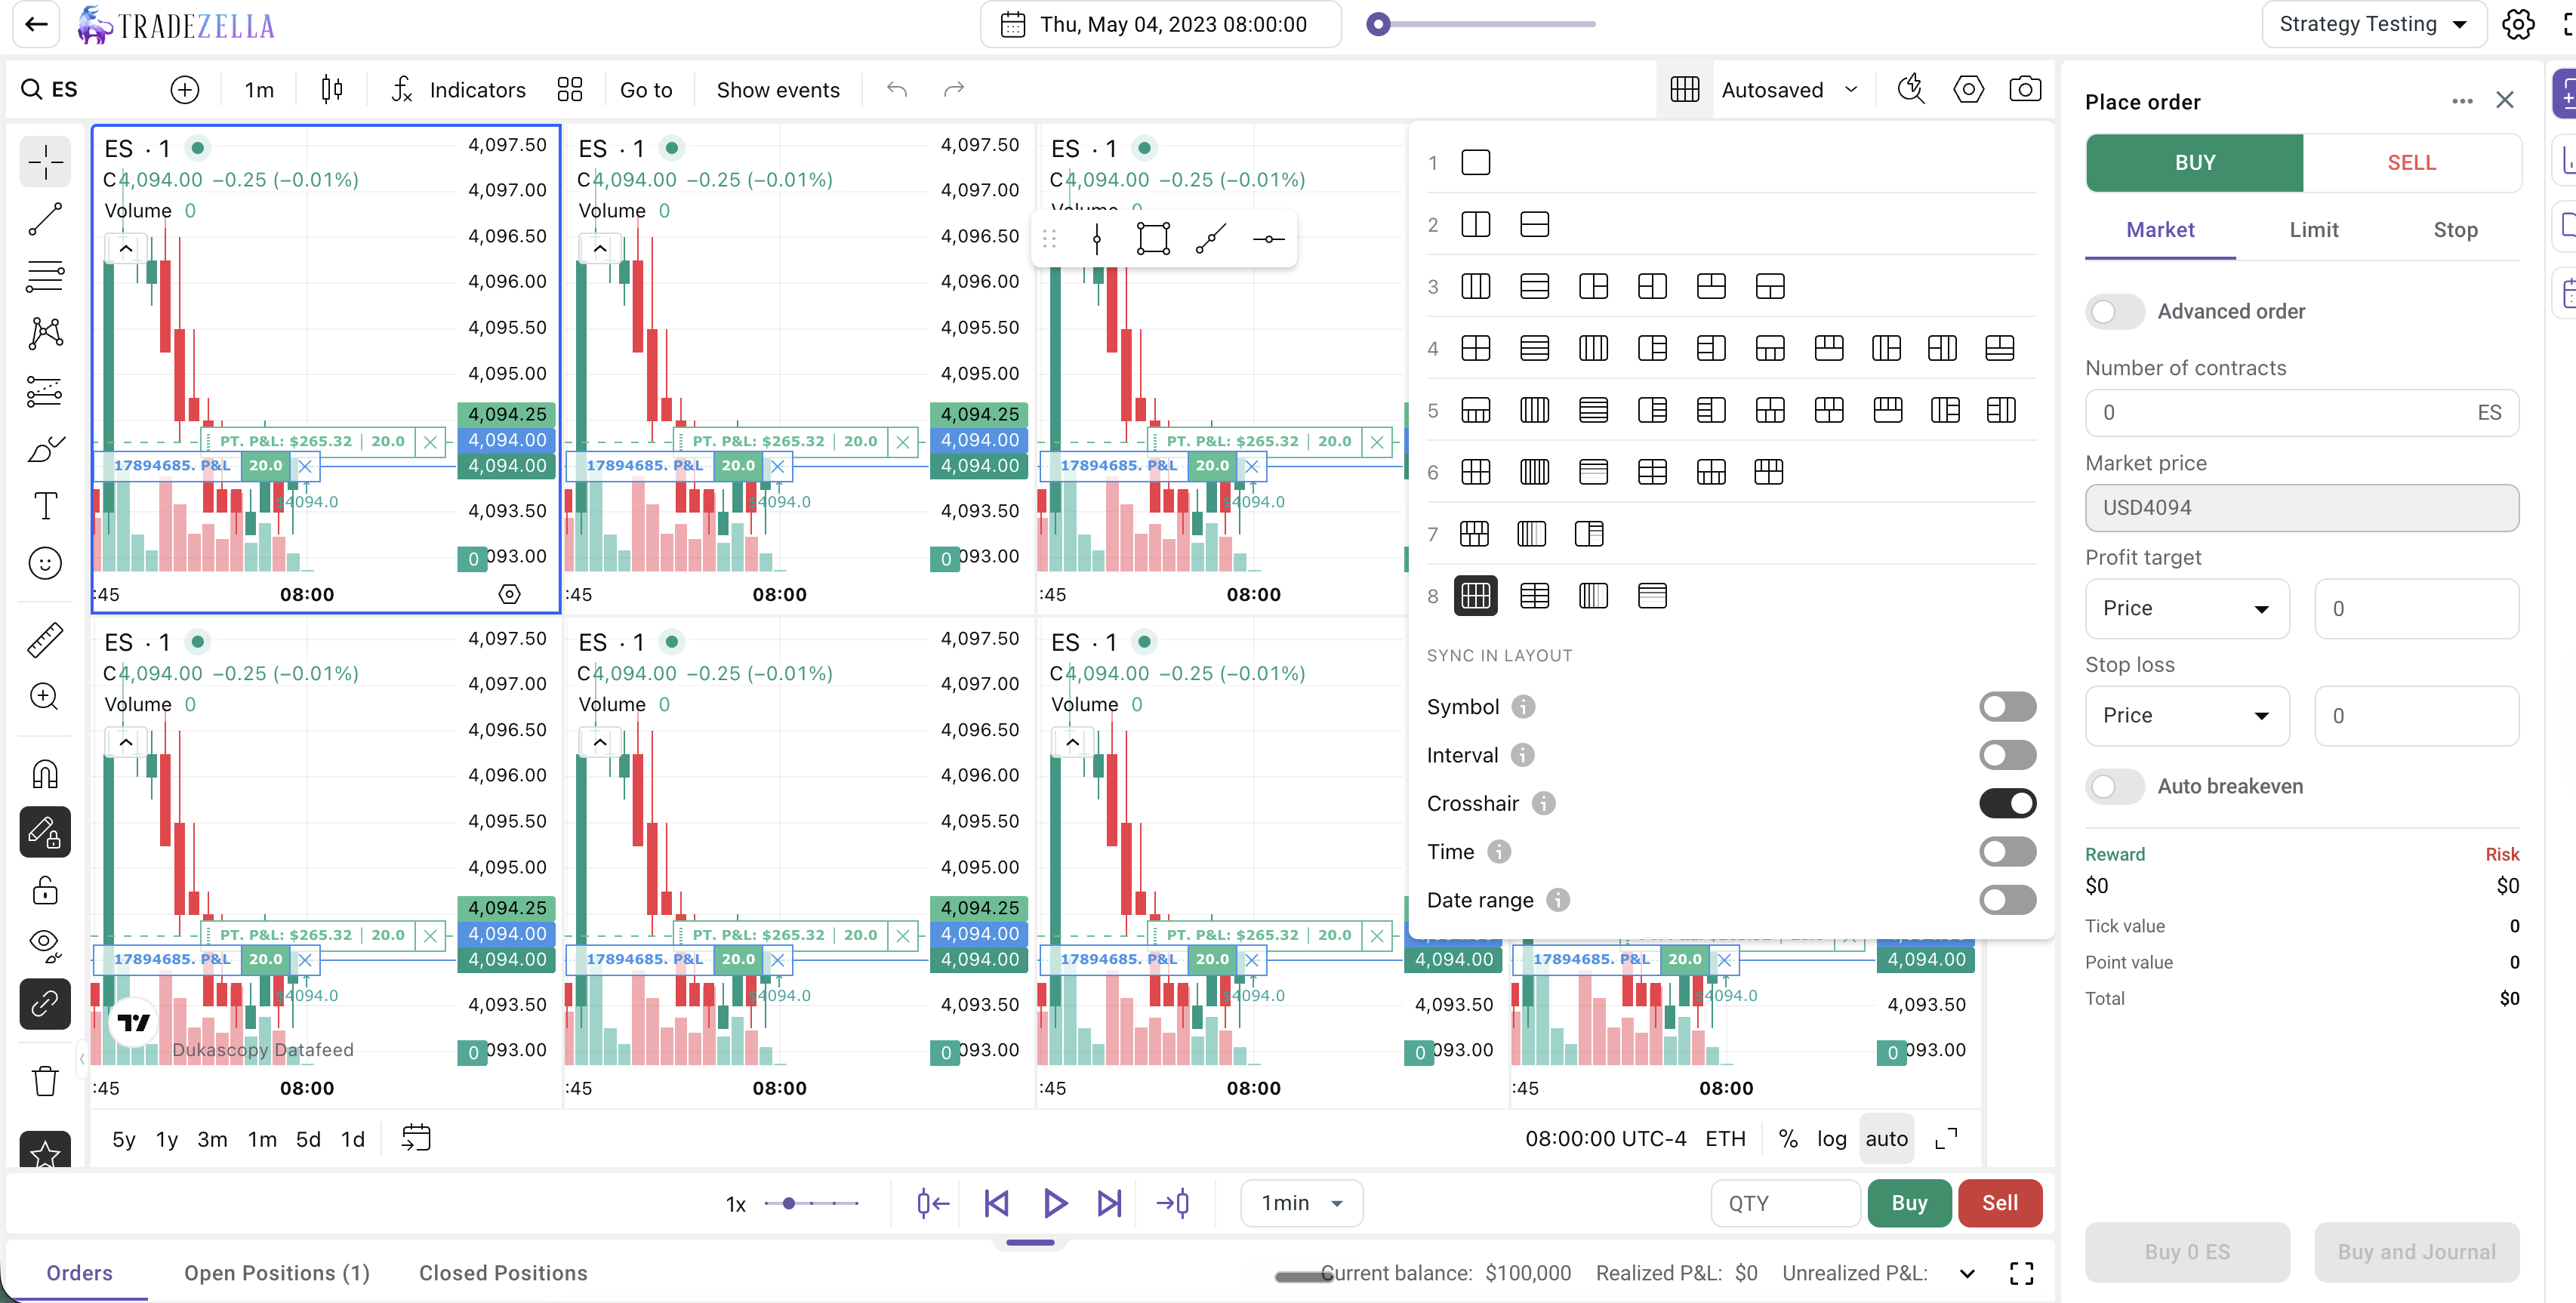The image size is (2576, 1303).
Task: Adjust the replay timeline slider handle
Action: pyautogui.click(x=1379, y=24)
